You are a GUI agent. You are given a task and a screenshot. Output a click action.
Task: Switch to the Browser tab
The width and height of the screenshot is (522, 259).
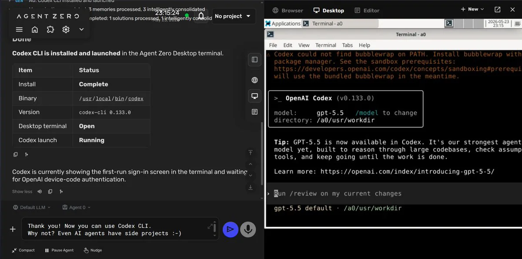tap(288, 10)
